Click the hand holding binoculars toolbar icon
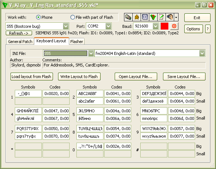The height and width of the screenshot is (169, 216). 170,17
